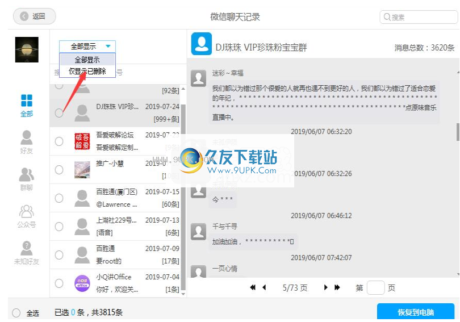This screenshot has height=322, width=460.
Task: Select the @Lawrence message preview text
Action: pyautogui.click(x=117, y=204)
